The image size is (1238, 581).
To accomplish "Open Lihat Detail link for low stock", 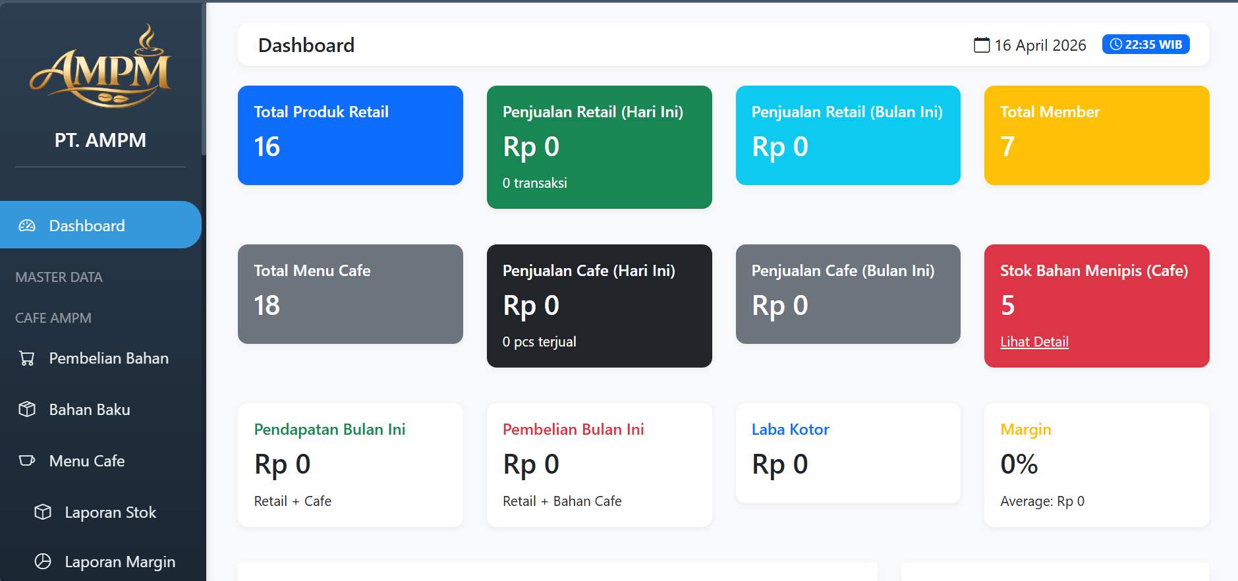I will coord(1034,342).
